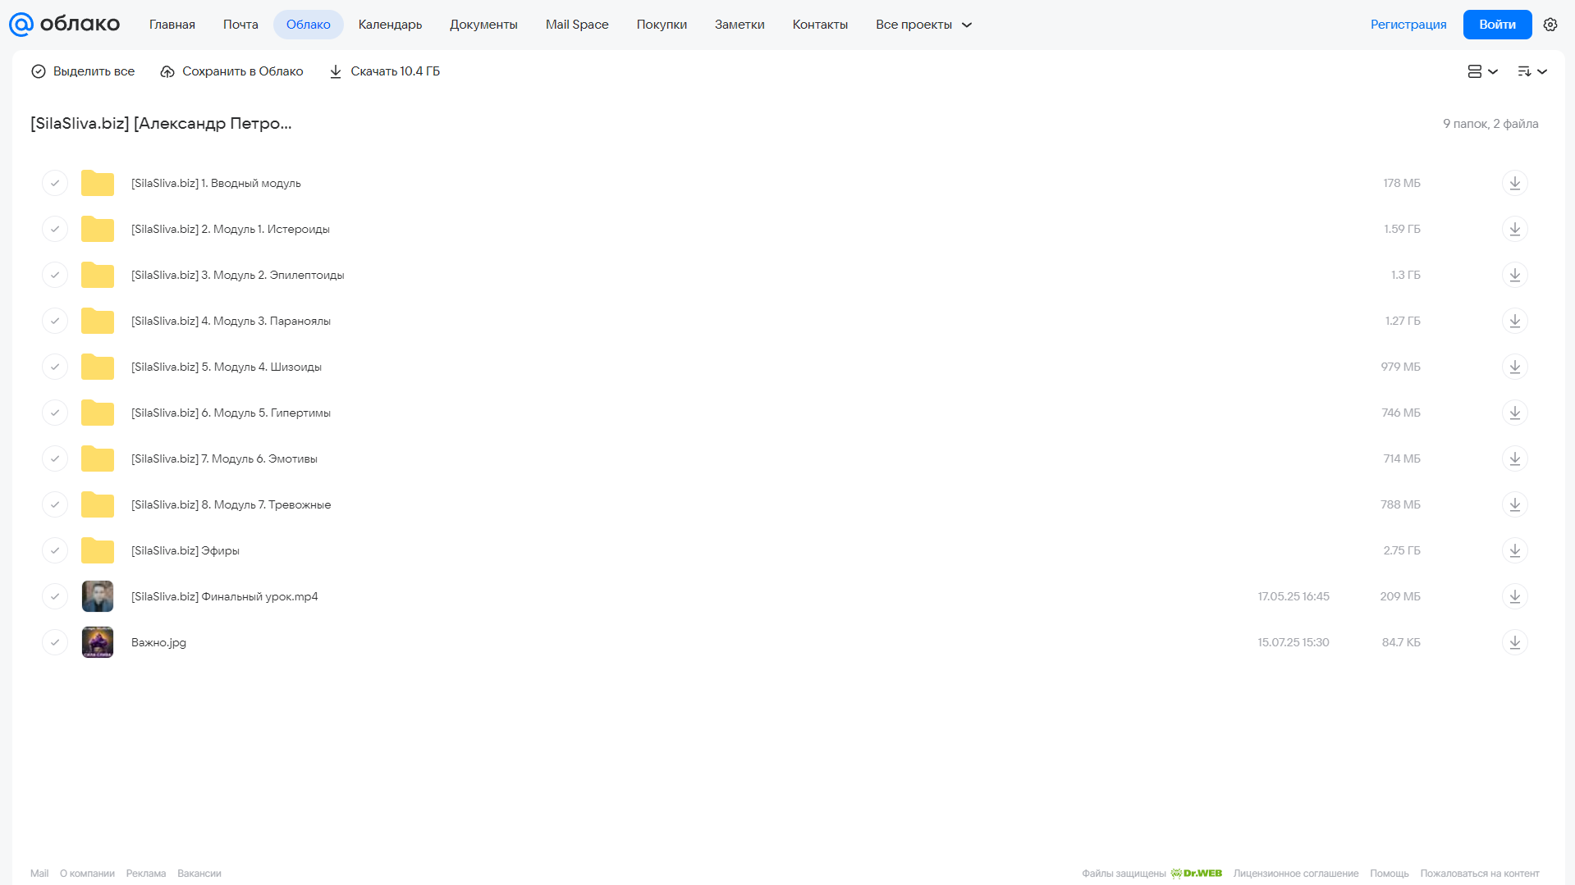The height and width of the screenshot is (885, 1575).
Task: Open the sort order dropdown
Action: 1532,71
